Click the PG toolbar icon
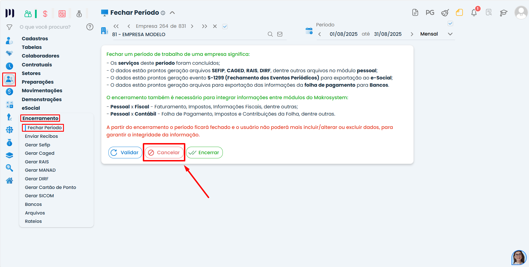This screenshot has width=529, height=267. (430, 13)
